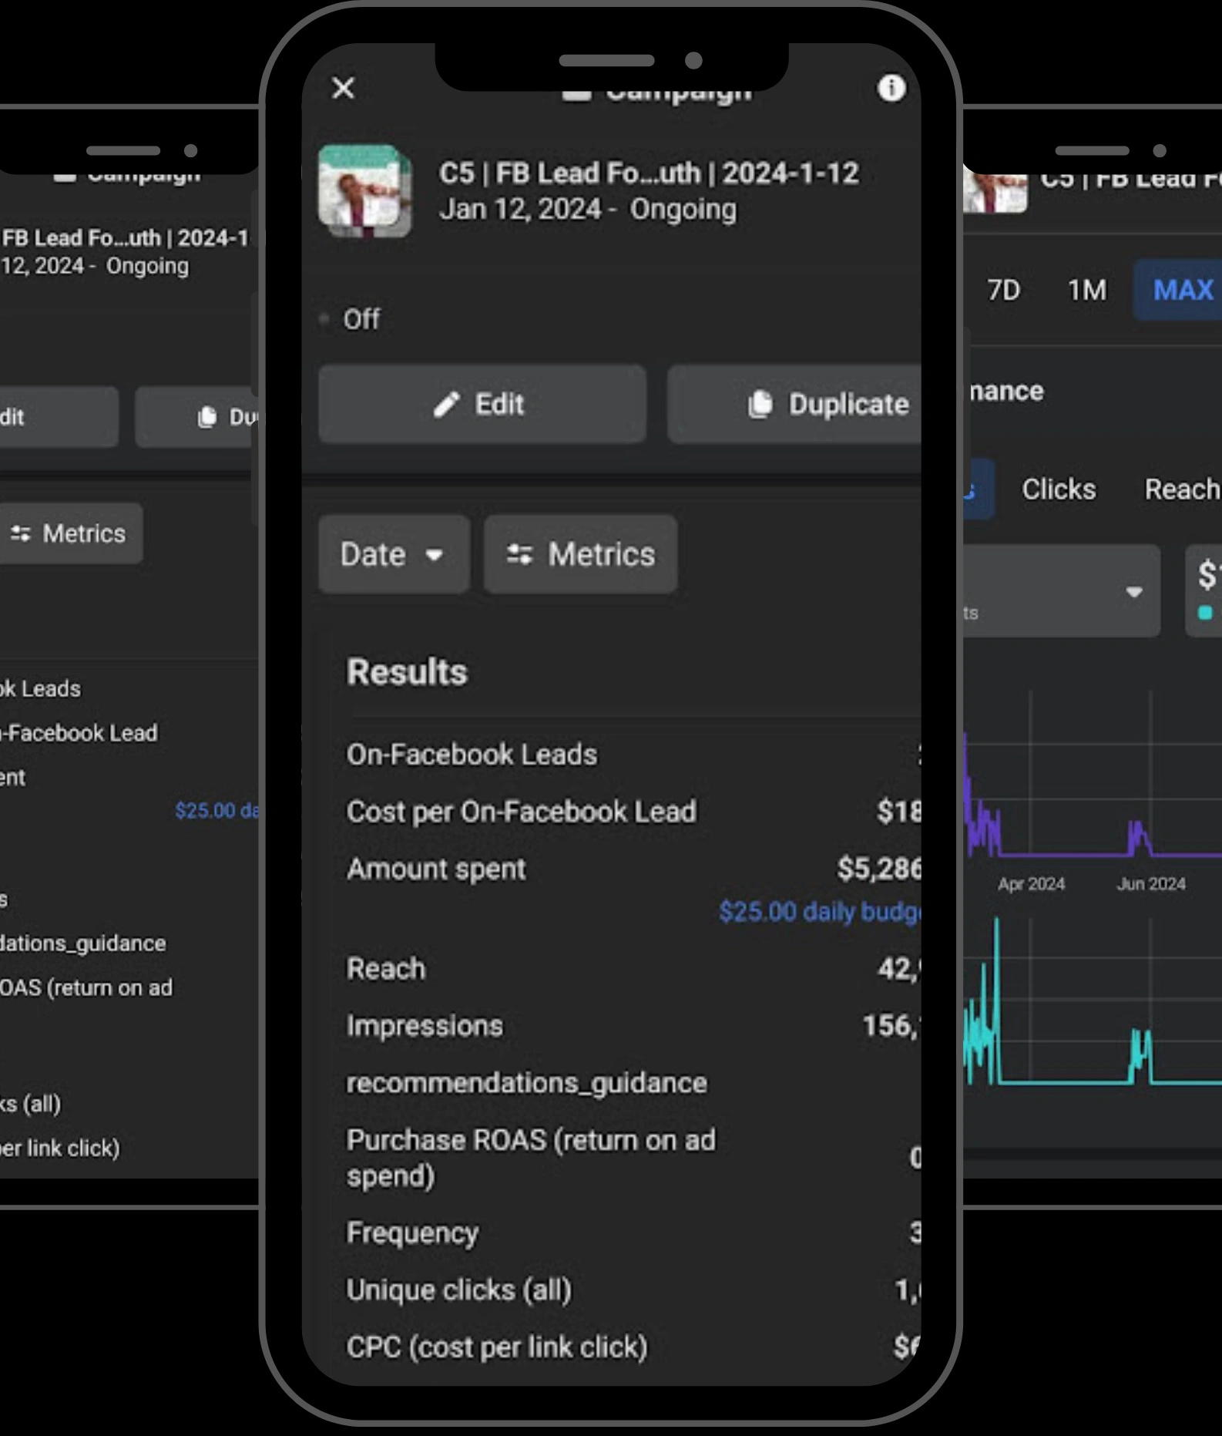
Task: Close the campaign view with the X icon
Action: 343,88
